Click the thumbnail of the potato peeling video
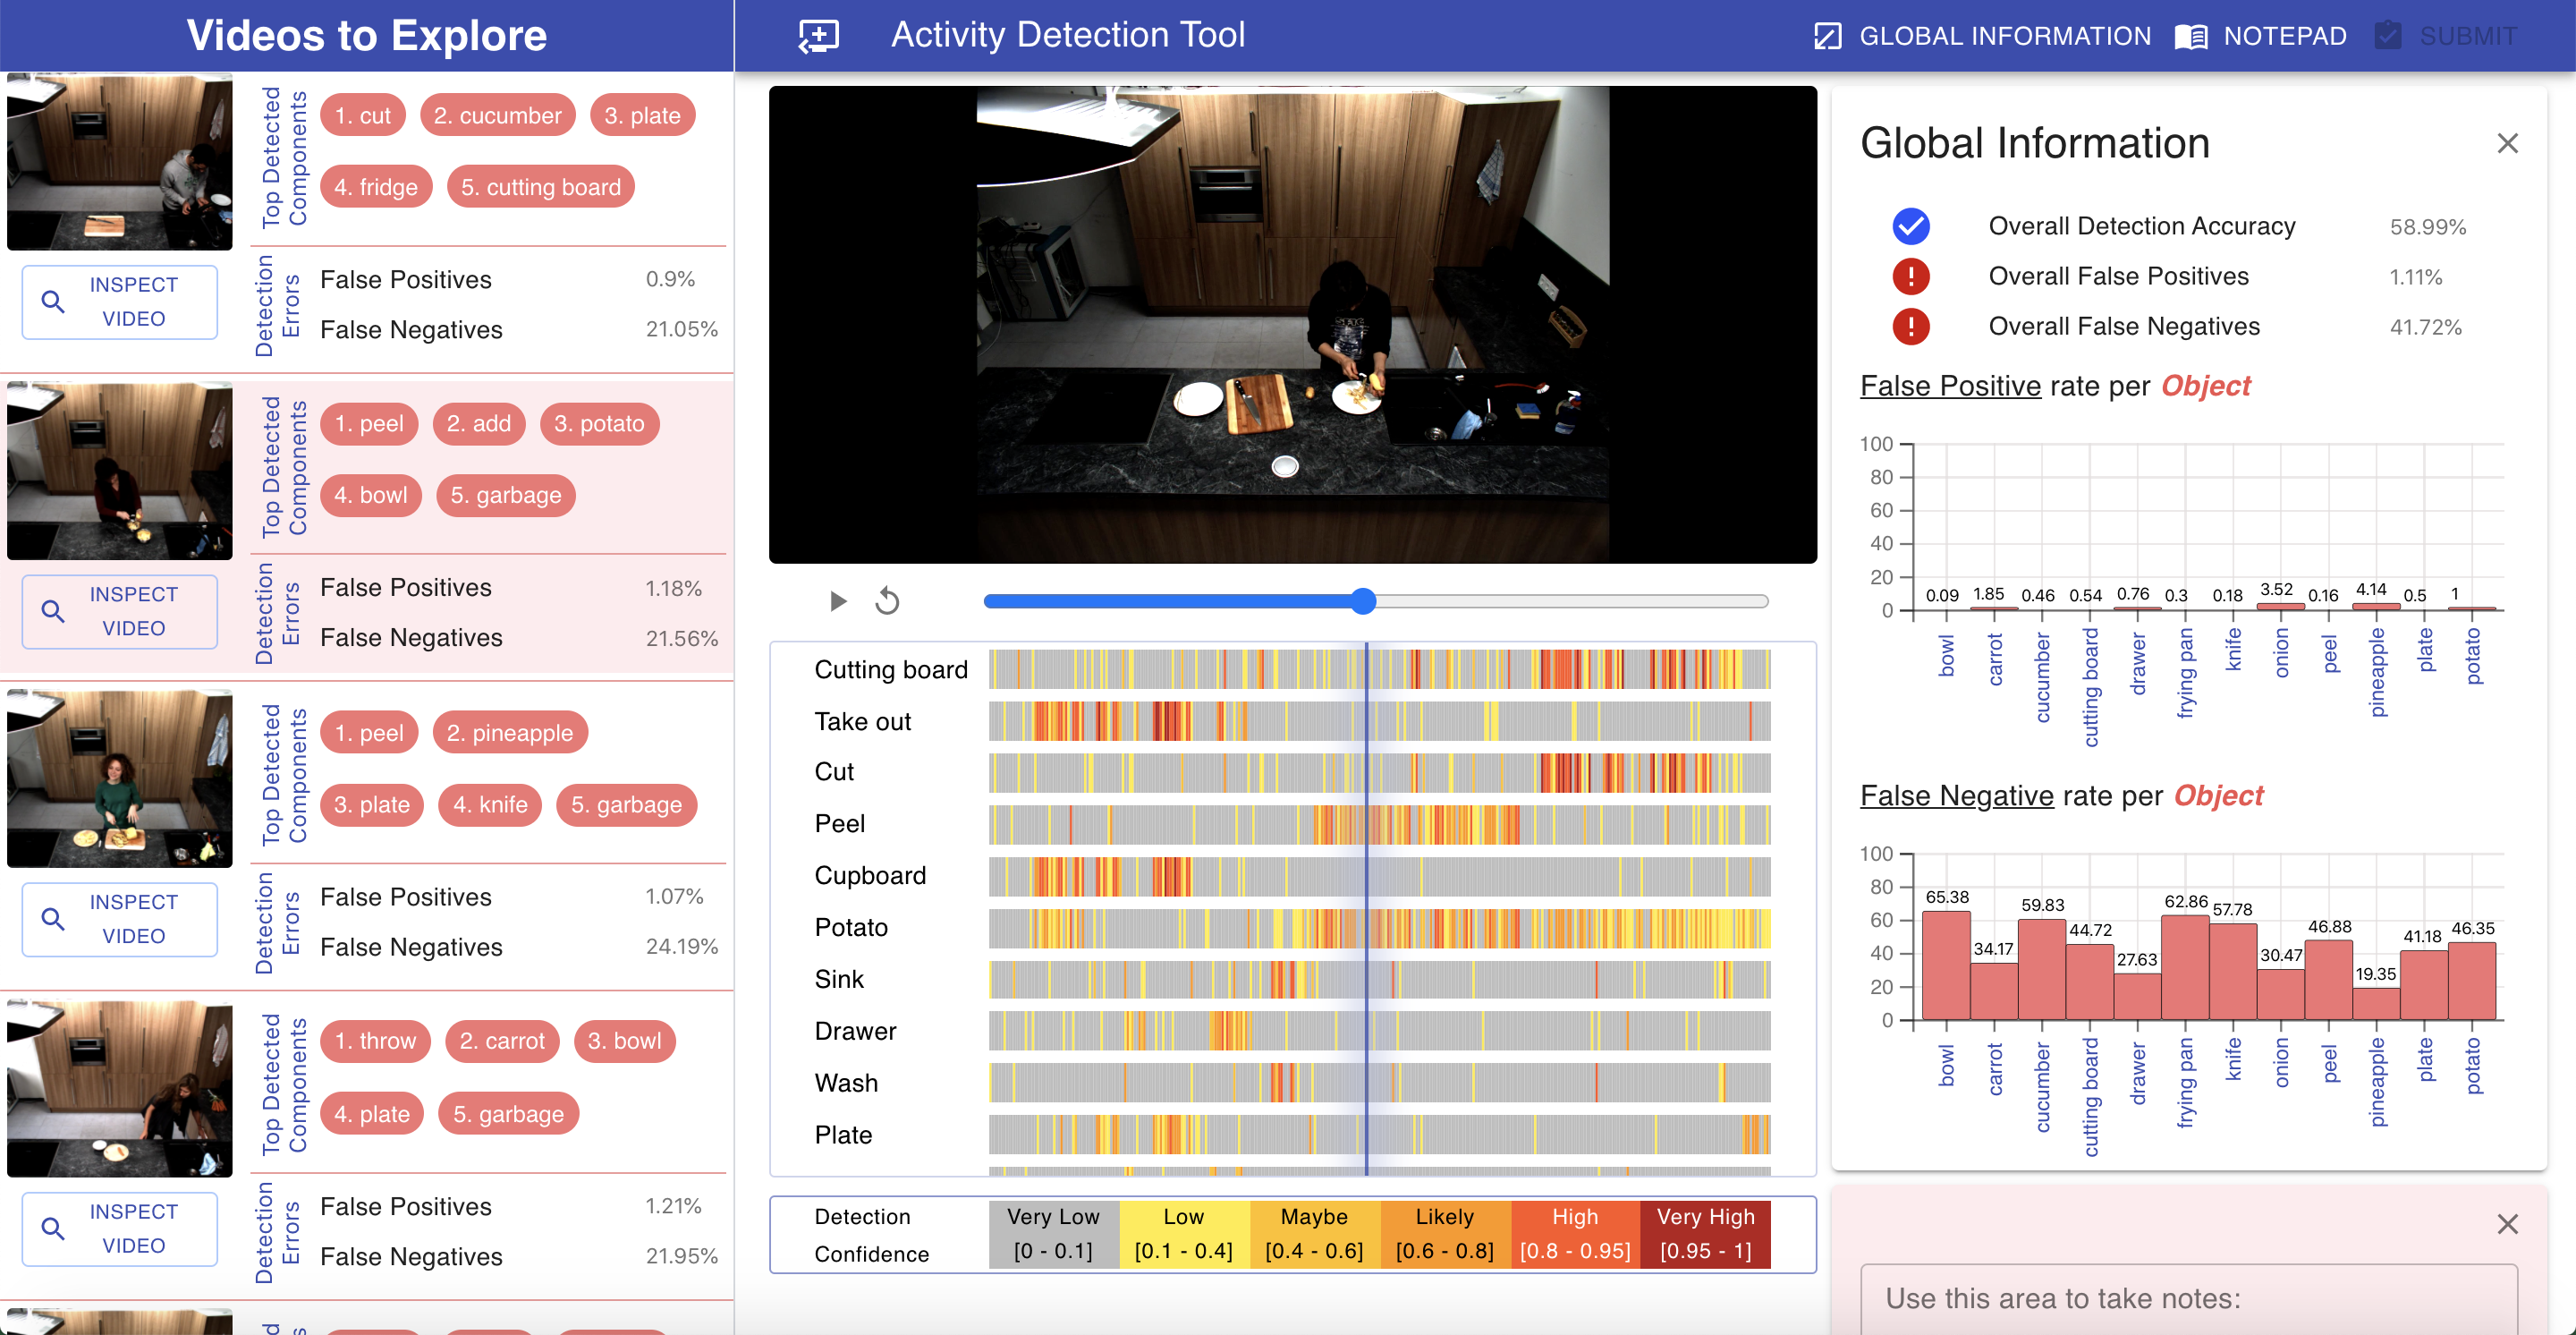The width and height of the screenshot is (2576, 1335). tap(120, 471)
